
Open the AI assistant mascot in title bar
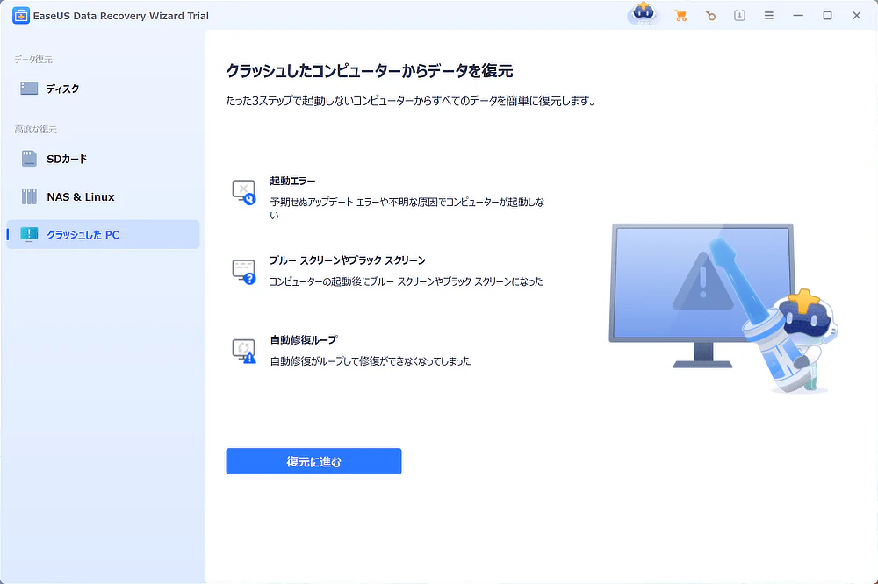[x=644, y=15]
